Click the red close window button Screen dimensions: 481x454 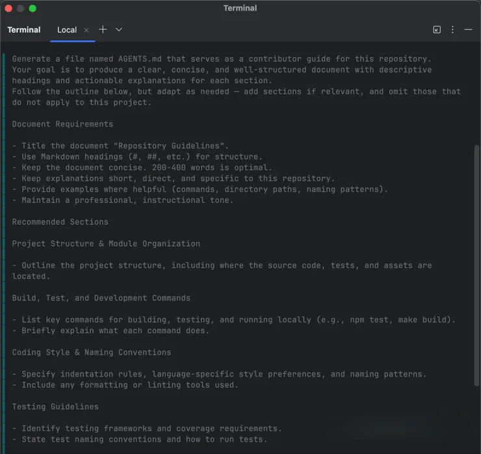tap(8, 8)
